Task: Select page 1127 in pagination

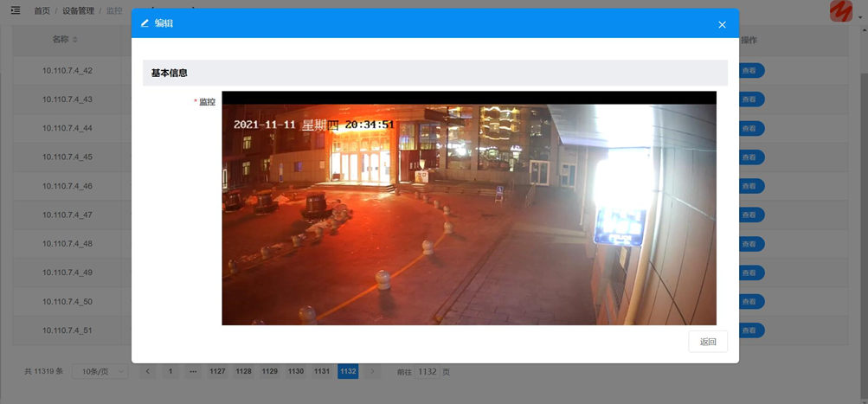Action: point(217,371)
